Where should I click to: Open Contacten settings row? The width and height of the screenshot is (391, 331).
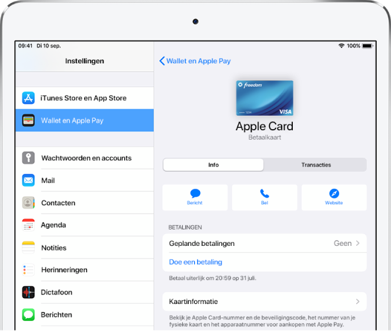tap(85, 202)
